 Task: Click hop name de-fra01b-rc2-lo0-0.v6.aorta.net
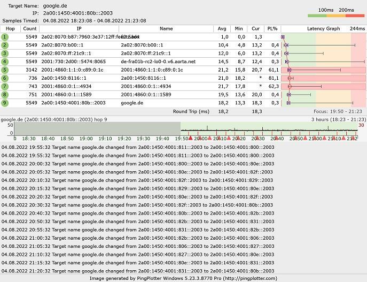coord(158,62)
